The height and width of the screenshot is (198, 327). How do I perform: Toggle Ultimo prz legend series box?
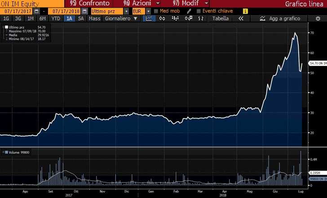point(6,27)
